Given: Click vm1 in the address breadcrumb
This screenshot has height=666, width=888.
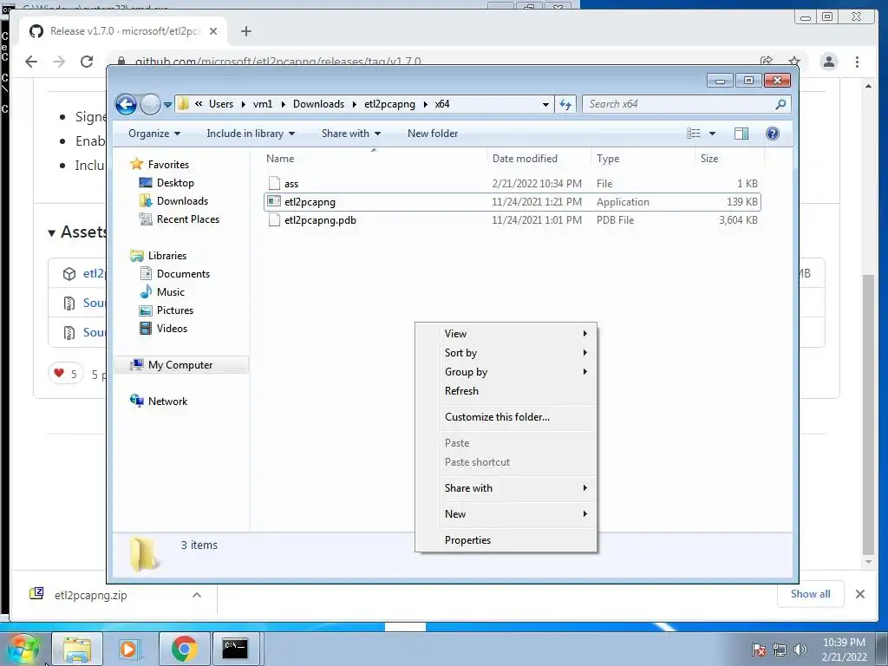Looking at the screenshot, I should 263,104.
